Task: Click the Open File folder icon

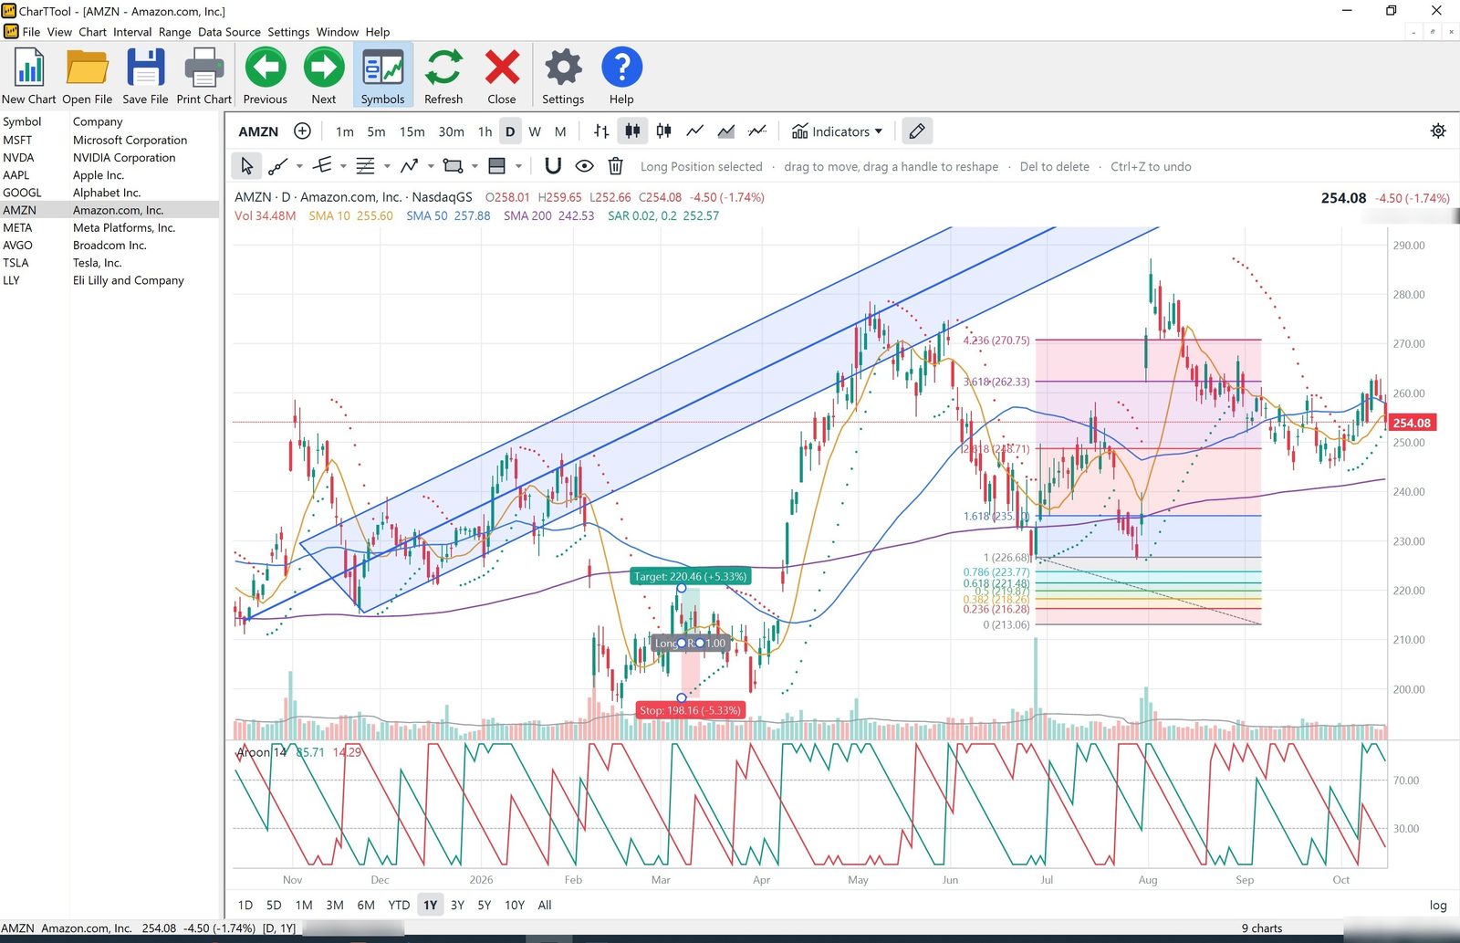Action: [x=88, y=68]
